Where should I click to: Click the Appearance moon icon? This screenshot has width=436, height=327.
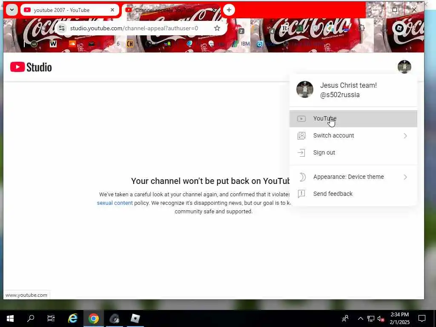302,177
